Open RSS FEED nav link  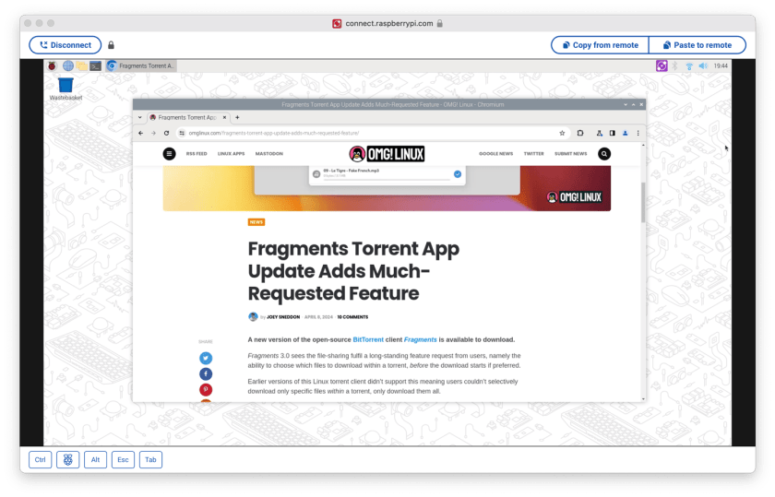(x=197, y=154)
